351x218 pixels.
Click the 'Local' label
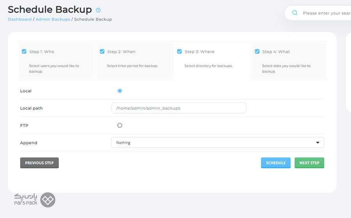pos(26,91)
